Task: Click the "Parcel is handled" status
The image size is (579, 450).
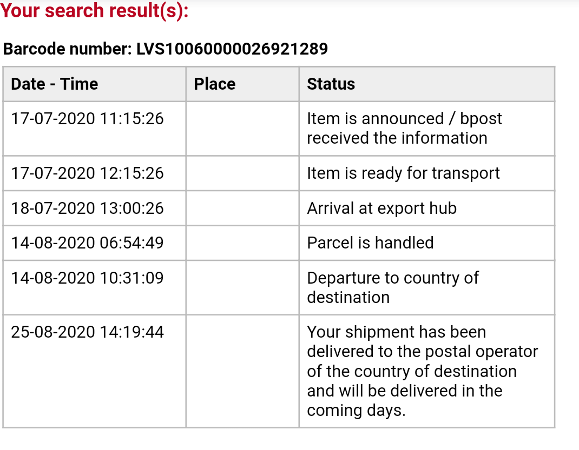Action: click(x=370, y=243)
